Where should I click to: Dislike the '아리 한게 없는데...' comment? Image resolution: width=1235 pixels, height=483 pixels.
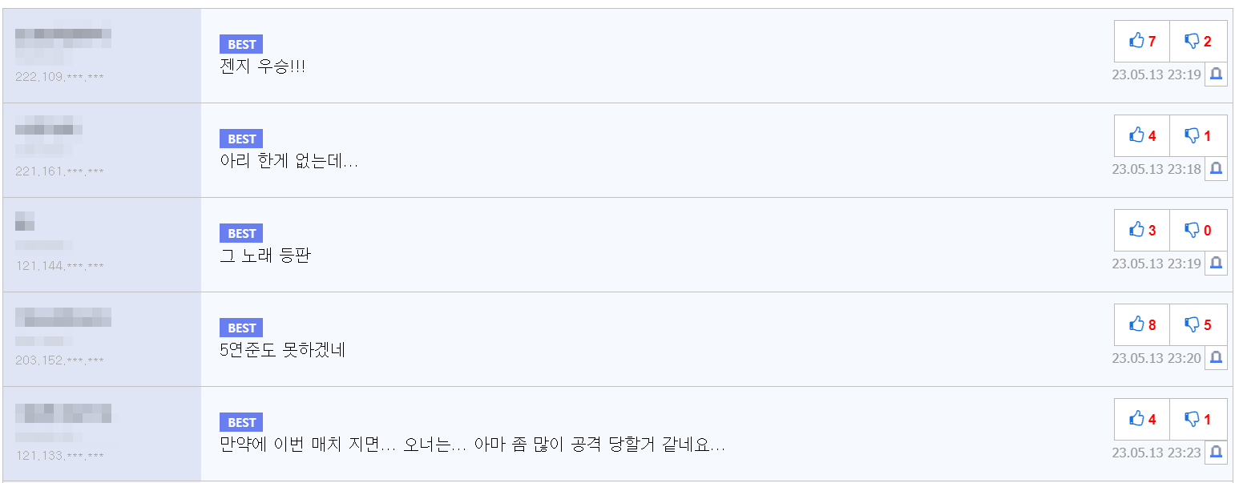click(x=1198, y=136)
